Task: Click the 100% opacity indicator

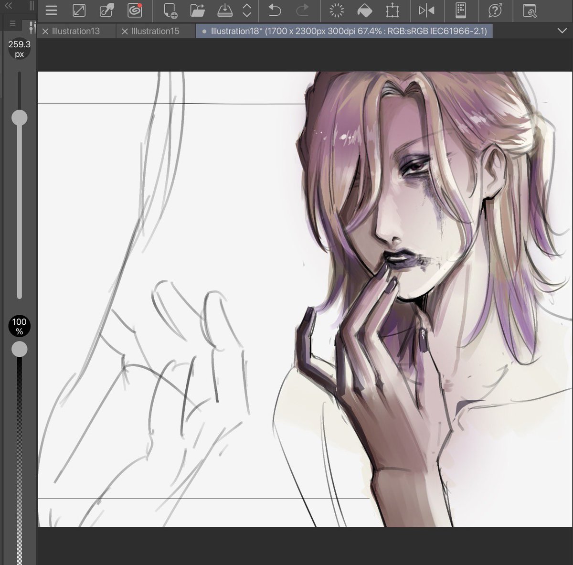Action: pyautogui.click(x=20, y=327)
